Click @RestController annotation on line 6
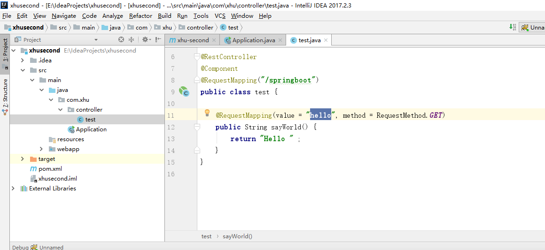 tap(229, 57)
